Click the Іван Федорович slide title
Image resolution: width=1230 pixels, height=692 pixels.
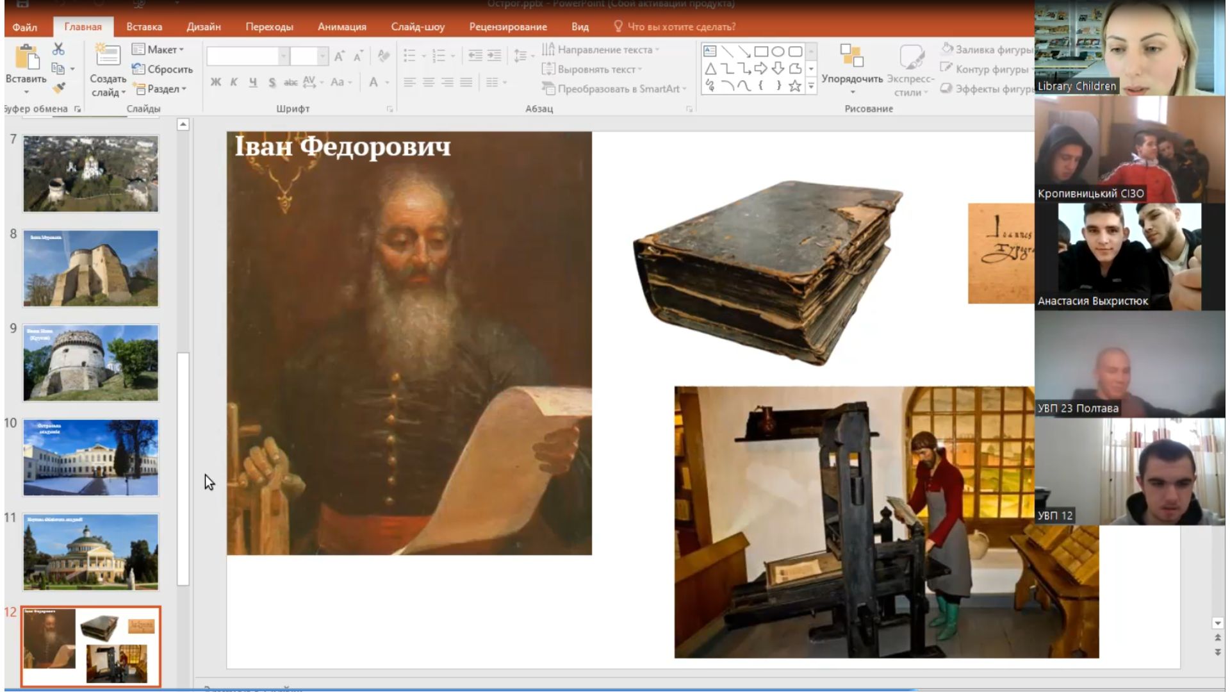click(343, 147)
